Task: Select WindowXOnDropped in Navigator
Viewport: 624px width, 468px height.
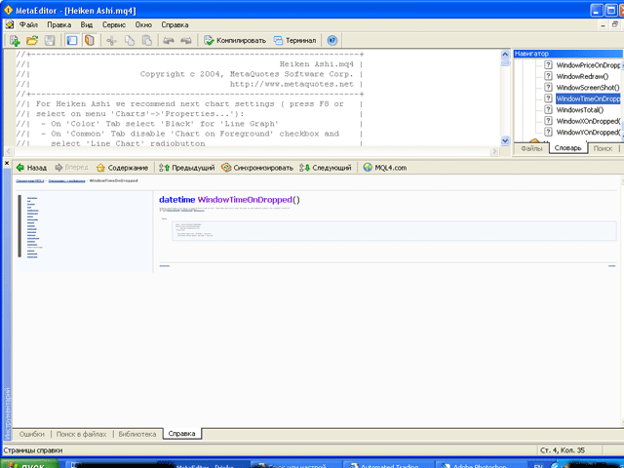Action: tap(588, 121)
